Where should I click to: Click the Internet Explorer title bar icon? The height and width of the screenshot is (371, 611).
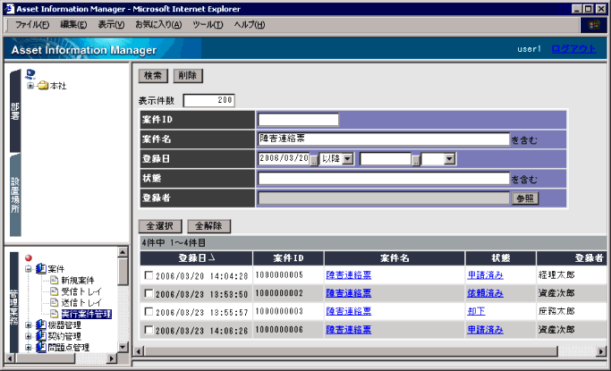(10, 9)
